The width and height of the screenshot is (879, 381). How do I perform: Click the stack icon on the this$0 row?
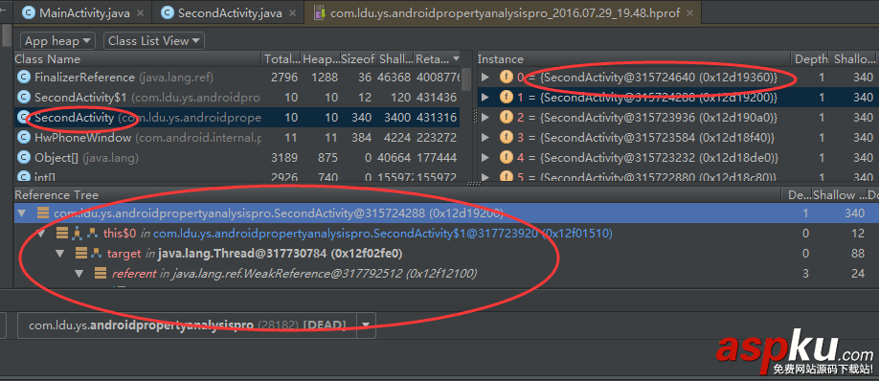point(62,233)
